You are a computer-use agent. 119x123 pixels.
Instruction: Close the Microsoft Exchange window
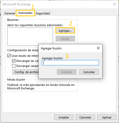coord(114,4)
